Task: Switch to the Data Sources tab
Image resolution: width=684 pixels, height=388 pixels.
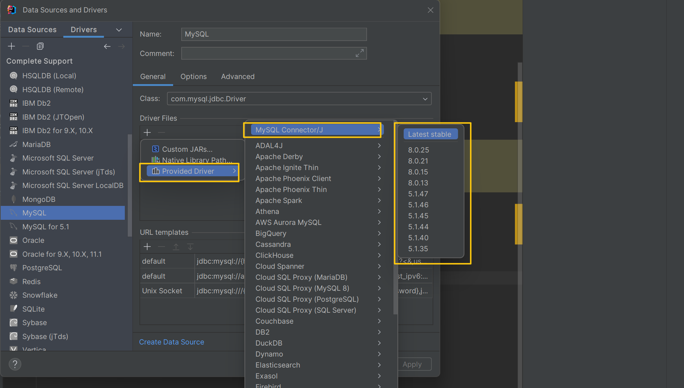Action: 32,30
